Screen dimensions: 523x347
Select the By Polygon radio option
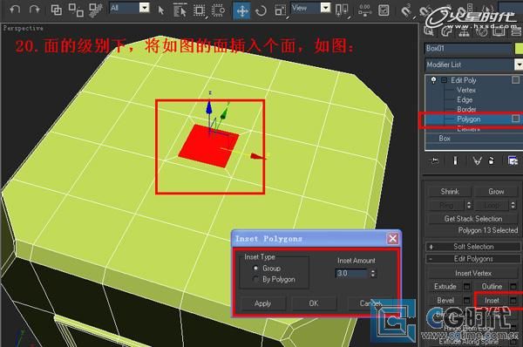click(255, 279)
